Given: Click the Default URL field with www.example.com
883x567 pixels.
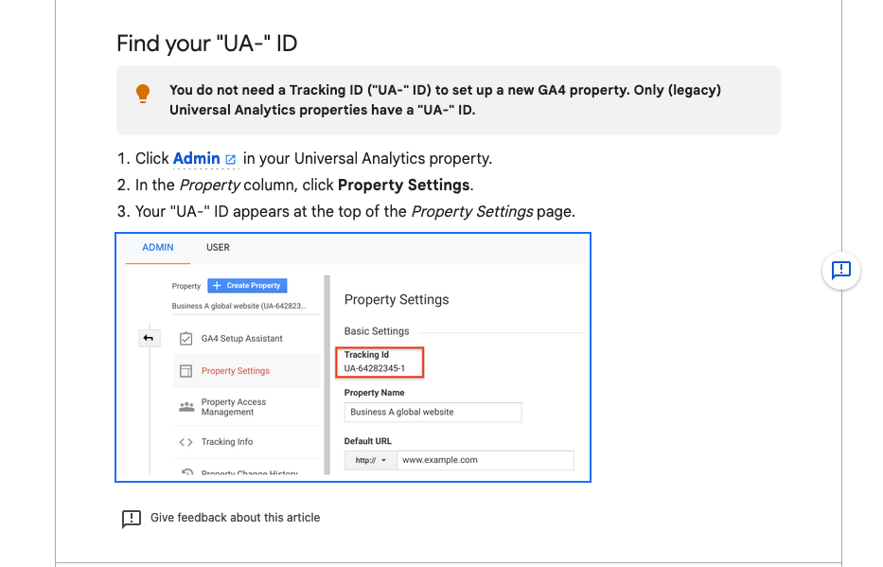Looking at the screenshot, I should 485,460.
